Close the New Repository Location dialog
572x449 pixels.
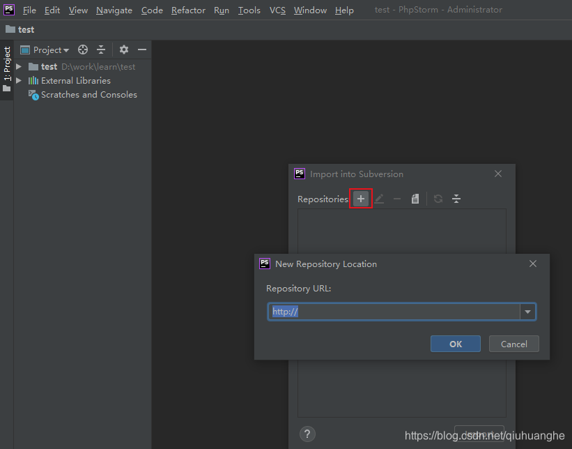tap(533, 264)
